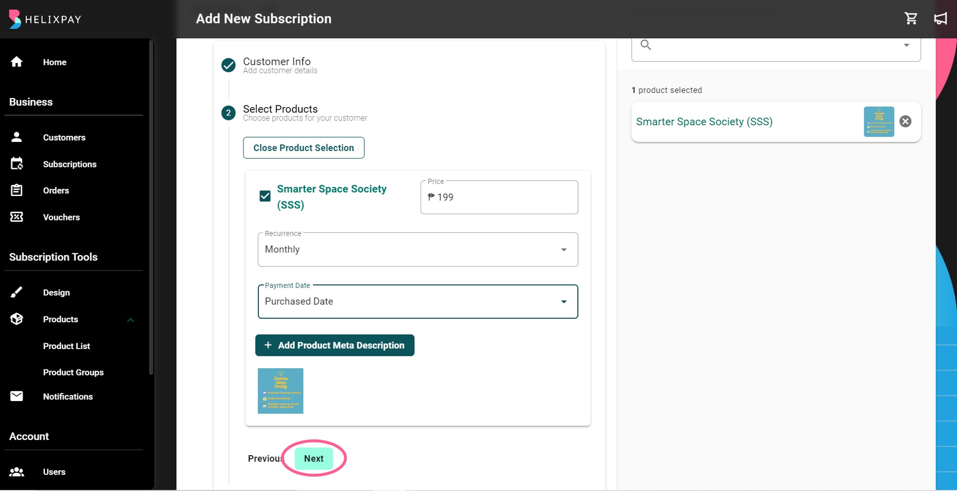Screen dimensions: 957x491
Task: Open Product List submenu item
Action: (x=67, y=346)
